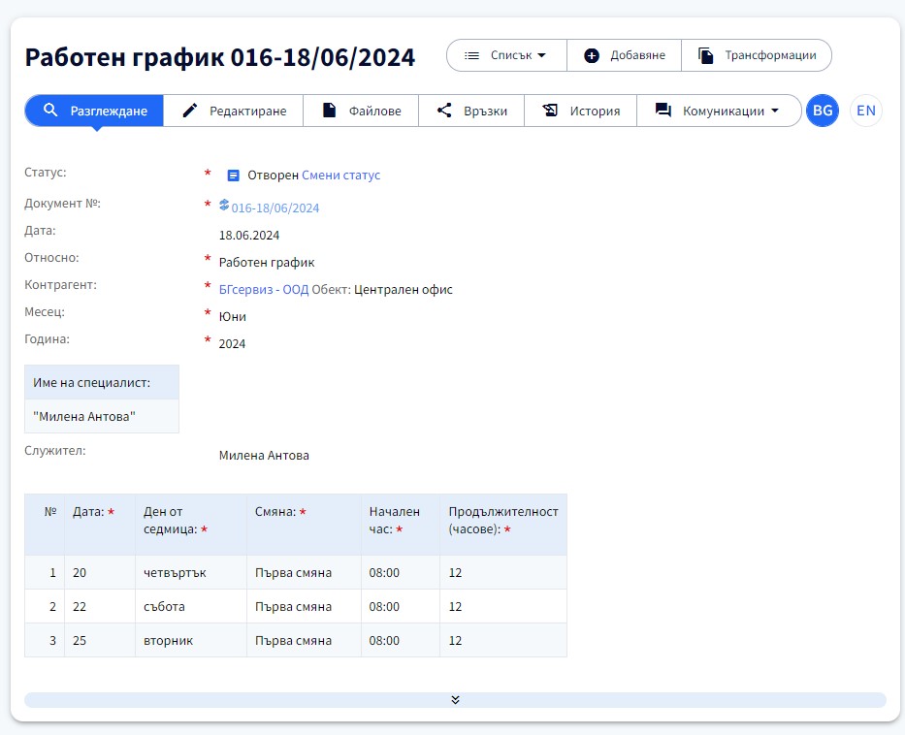Click Първа смяна in the събота row
Screen dimensions: 905x735
click(x=305, y=607)
